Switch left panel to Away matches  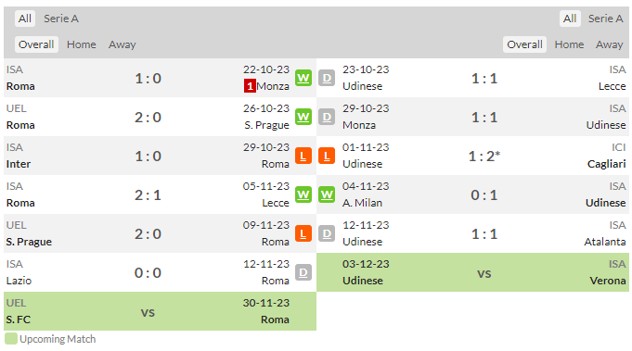point(123,44)
